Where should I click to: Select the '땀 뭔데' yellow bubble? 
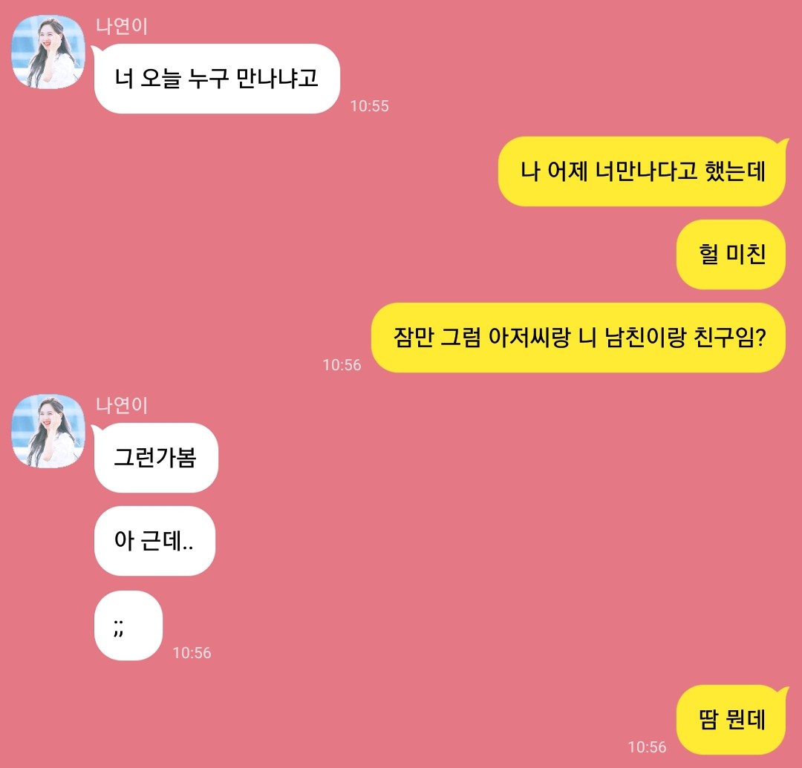coord(731,720)
